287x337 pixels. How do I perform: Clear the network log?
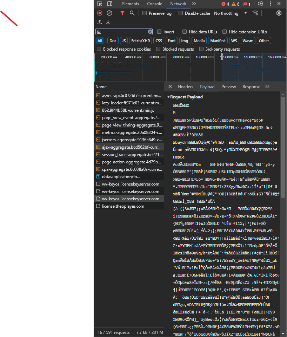point(109,13)
